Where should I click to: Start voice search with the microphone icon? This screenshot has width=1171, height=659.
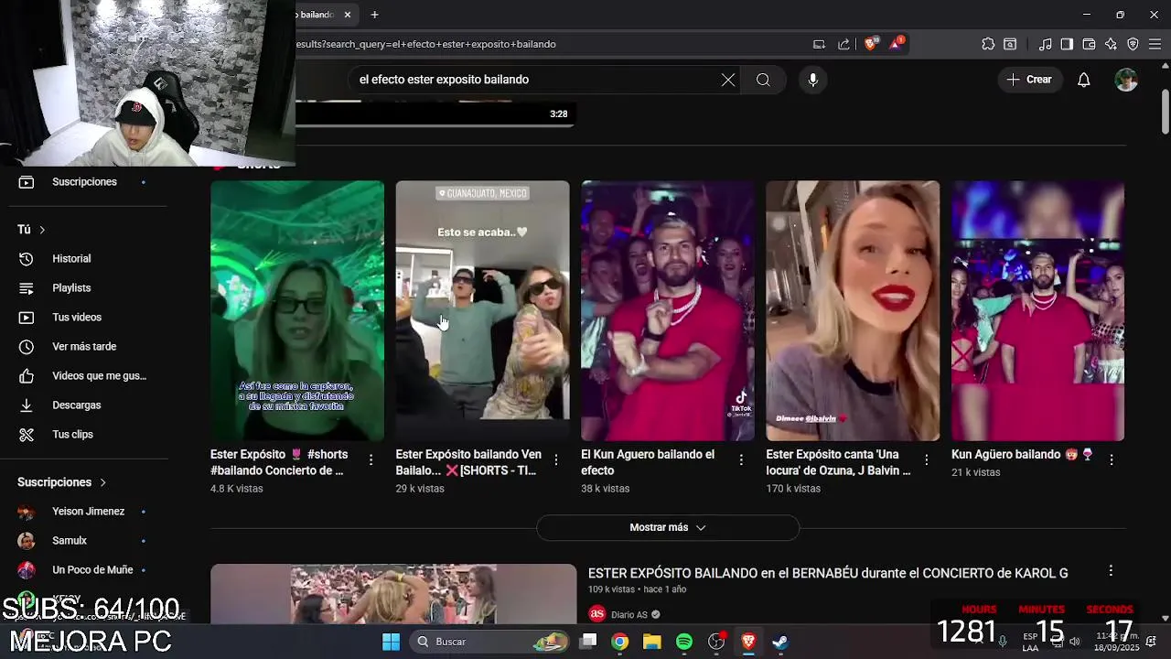pos(812,80)
